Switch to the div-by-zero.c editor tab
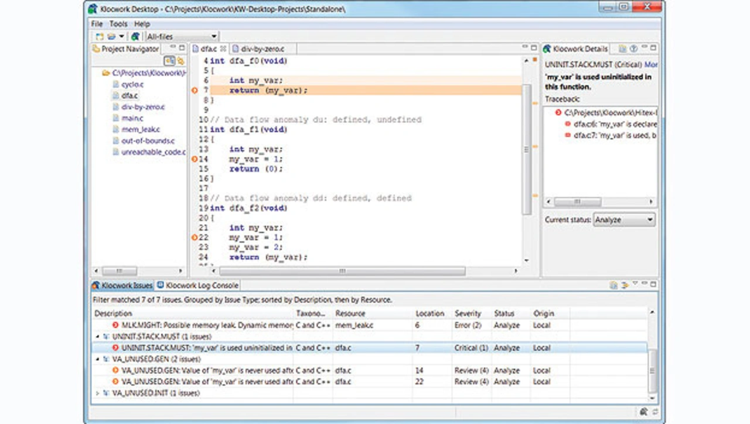 pos(262,49)
